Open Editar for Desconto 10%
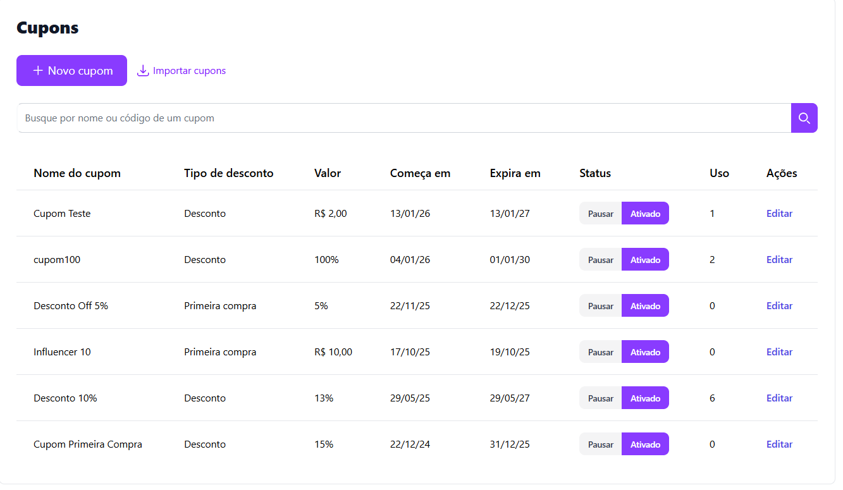The width and height of the screenshot is (843, 490). [x=779, y=398]
